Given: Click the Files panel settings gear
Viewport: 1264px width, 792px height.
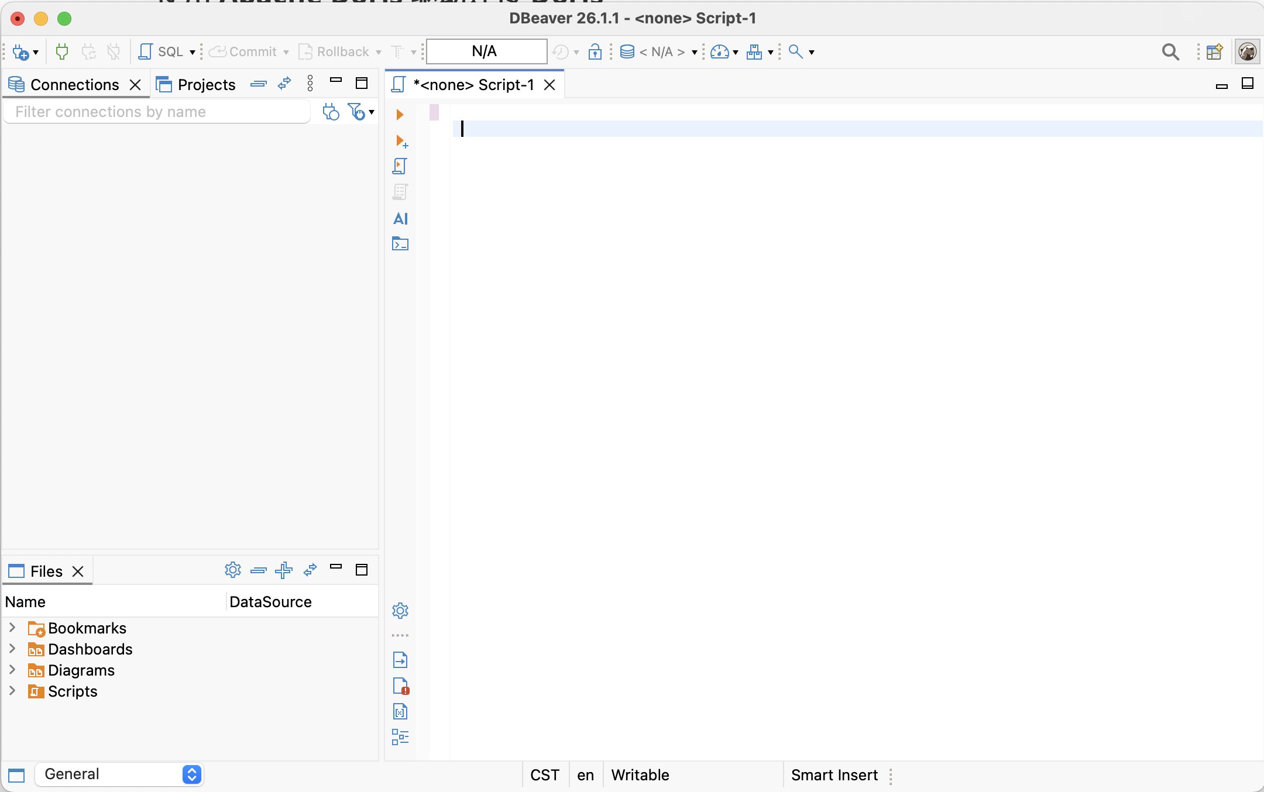Looking at the screenshot, I should [233, 570].
